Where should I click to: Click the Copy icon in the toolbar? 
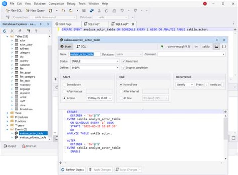pyautogui.click(x=107, y=10)
